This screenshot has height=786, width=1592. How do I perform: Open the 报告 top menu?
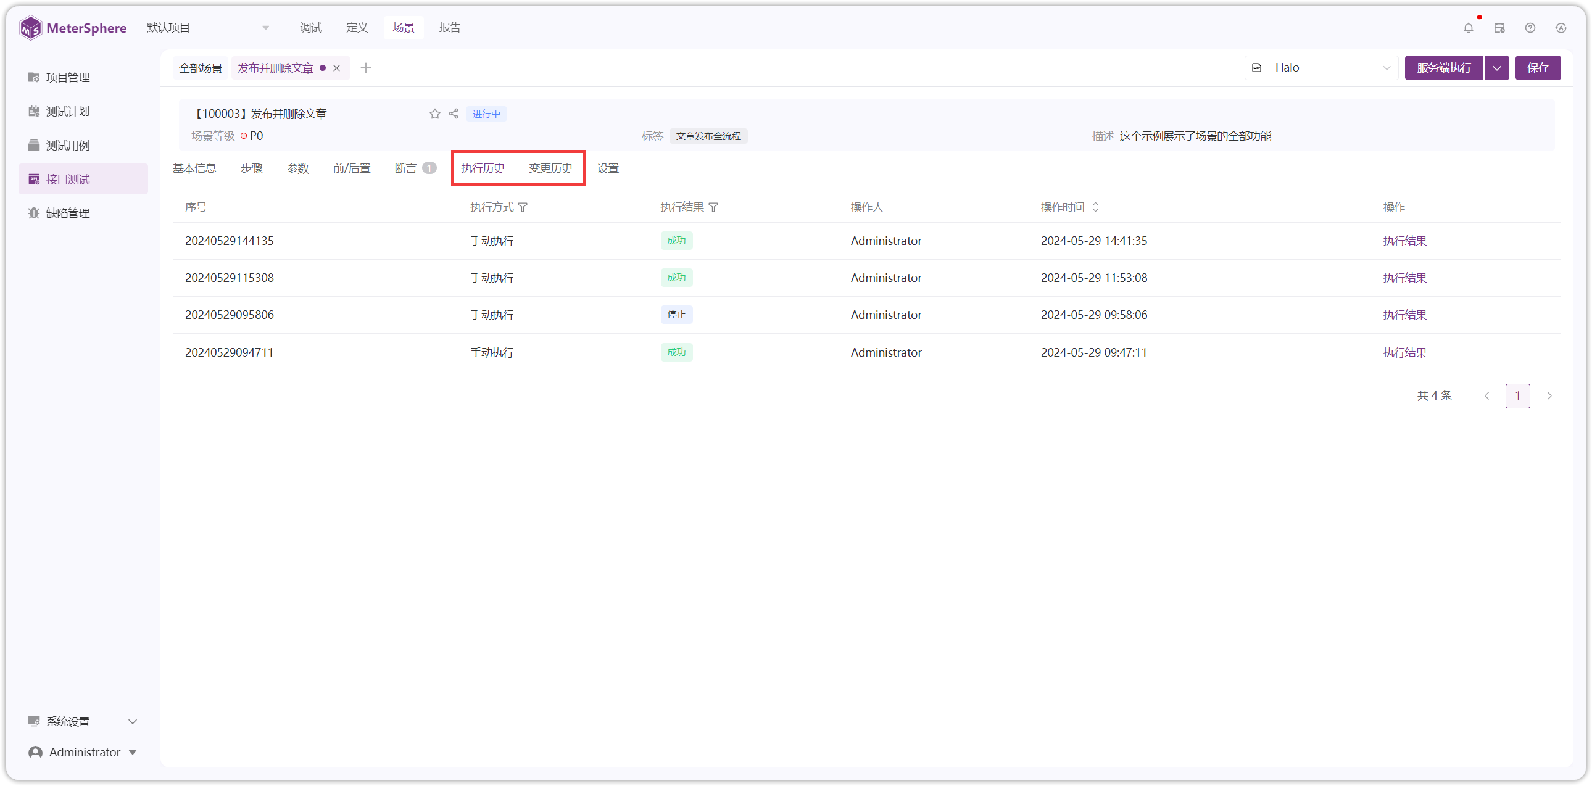coord(450,28)
